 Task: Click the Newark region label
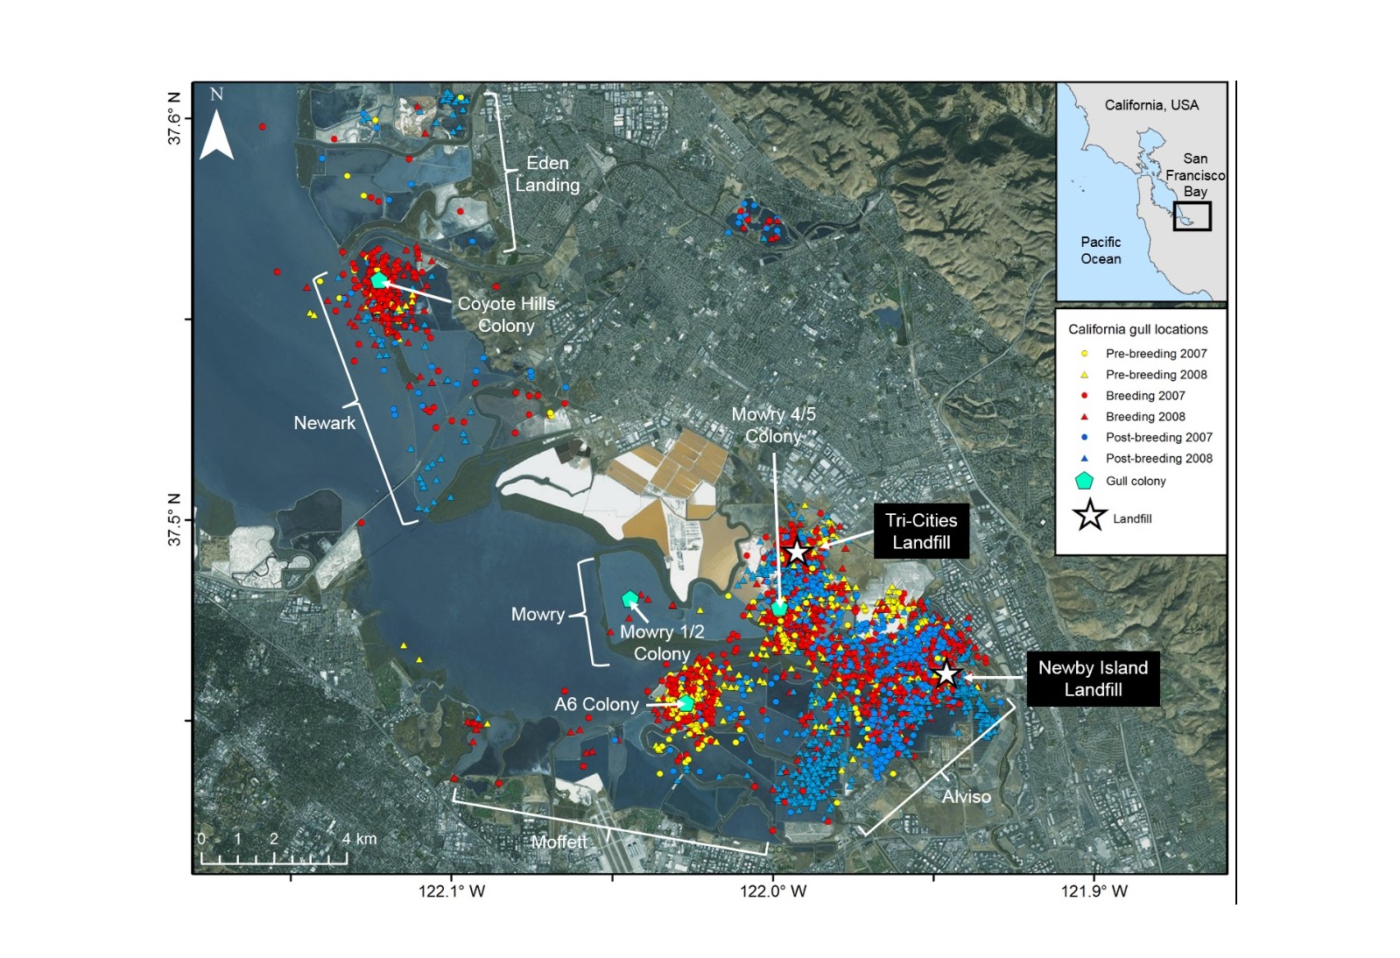[324, 423]
